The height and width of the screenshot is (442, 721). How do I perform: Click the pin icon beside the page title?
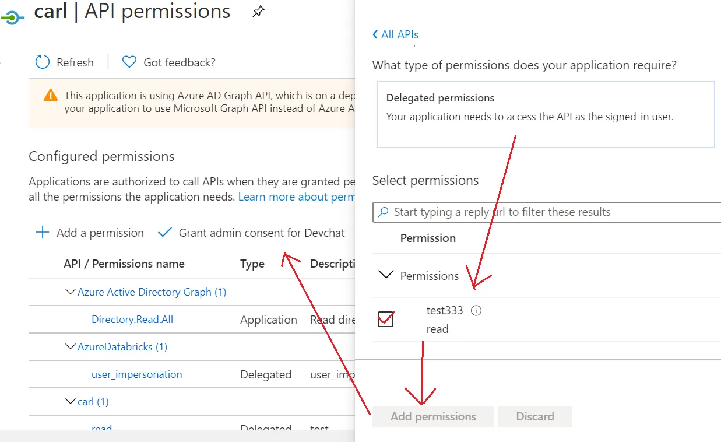pos(258,12)
